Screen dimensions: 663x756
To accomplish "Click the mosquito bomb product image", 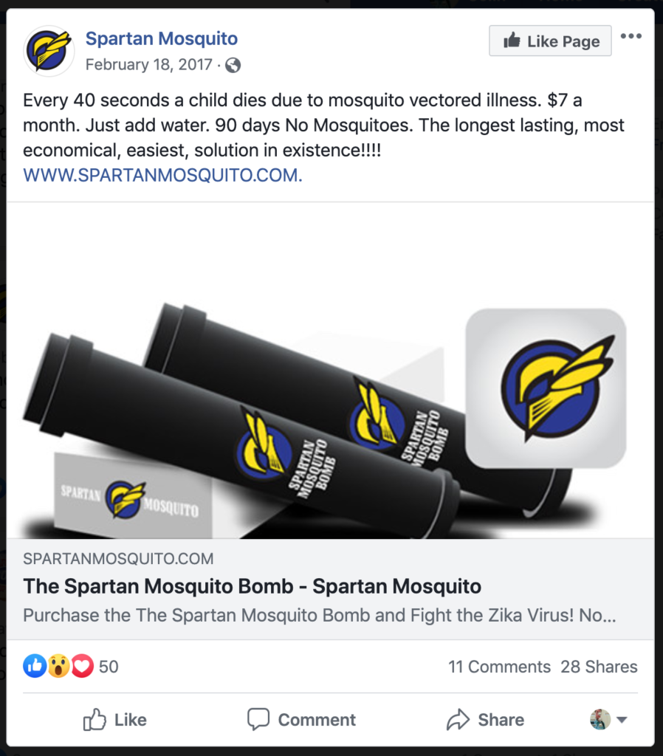I will click(x=330, y=371).
